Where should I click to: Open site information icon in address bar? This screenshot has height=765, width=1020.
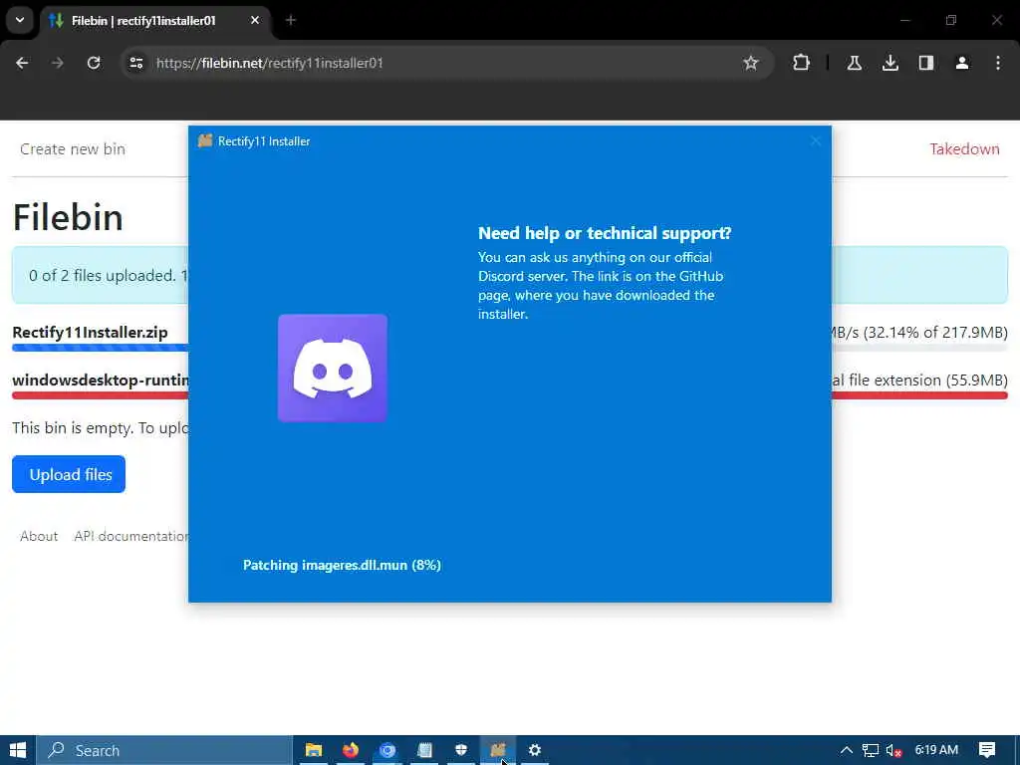(135, 63)
